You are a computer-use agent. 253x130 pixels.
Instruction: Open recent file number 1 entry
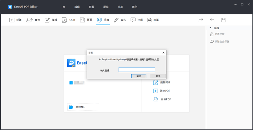77,83
